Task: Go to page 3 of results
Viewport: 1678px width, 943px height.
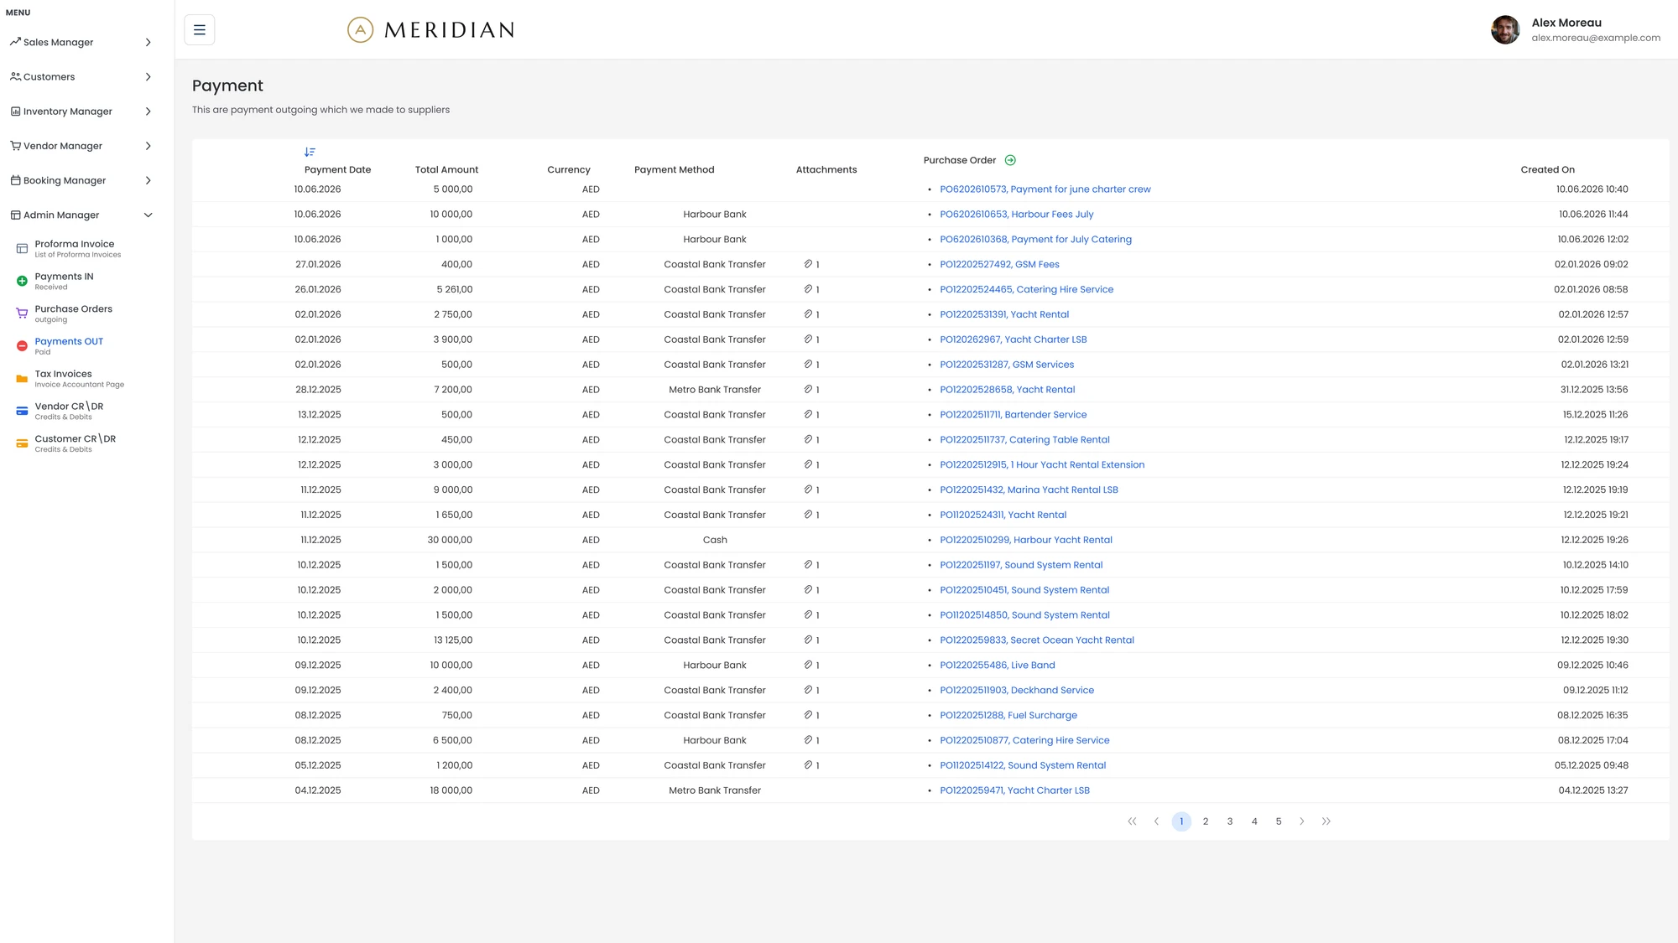Action: (x=1229, y=821)
